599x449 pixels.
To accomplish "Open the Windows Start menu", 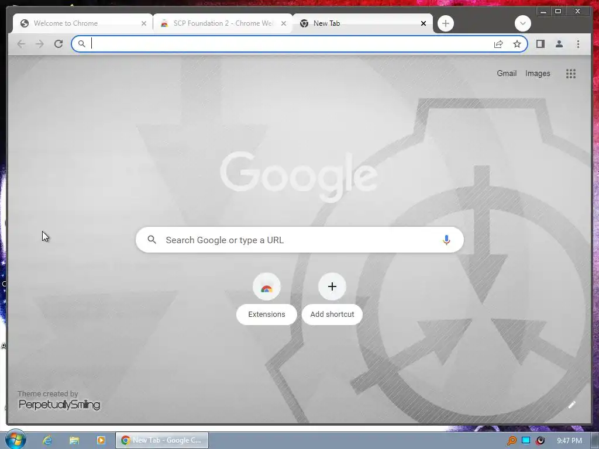I will [15, 440].
